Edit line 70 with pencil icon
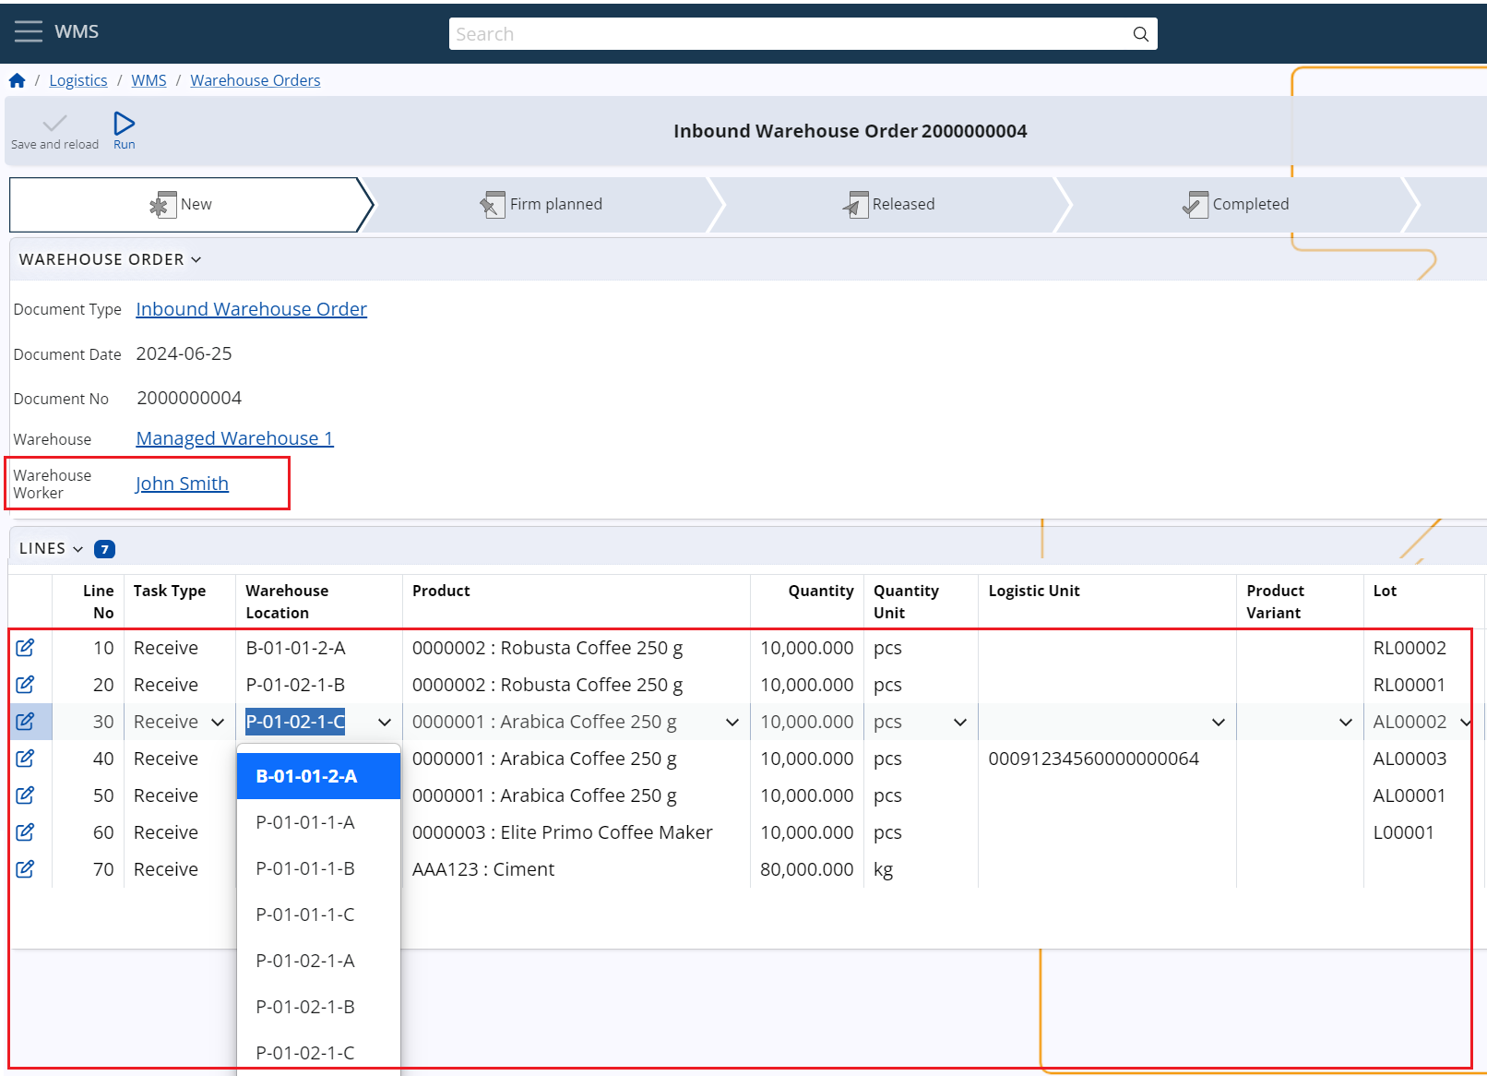Viewport: 1487px width, 1076px height. coord(25,869)
